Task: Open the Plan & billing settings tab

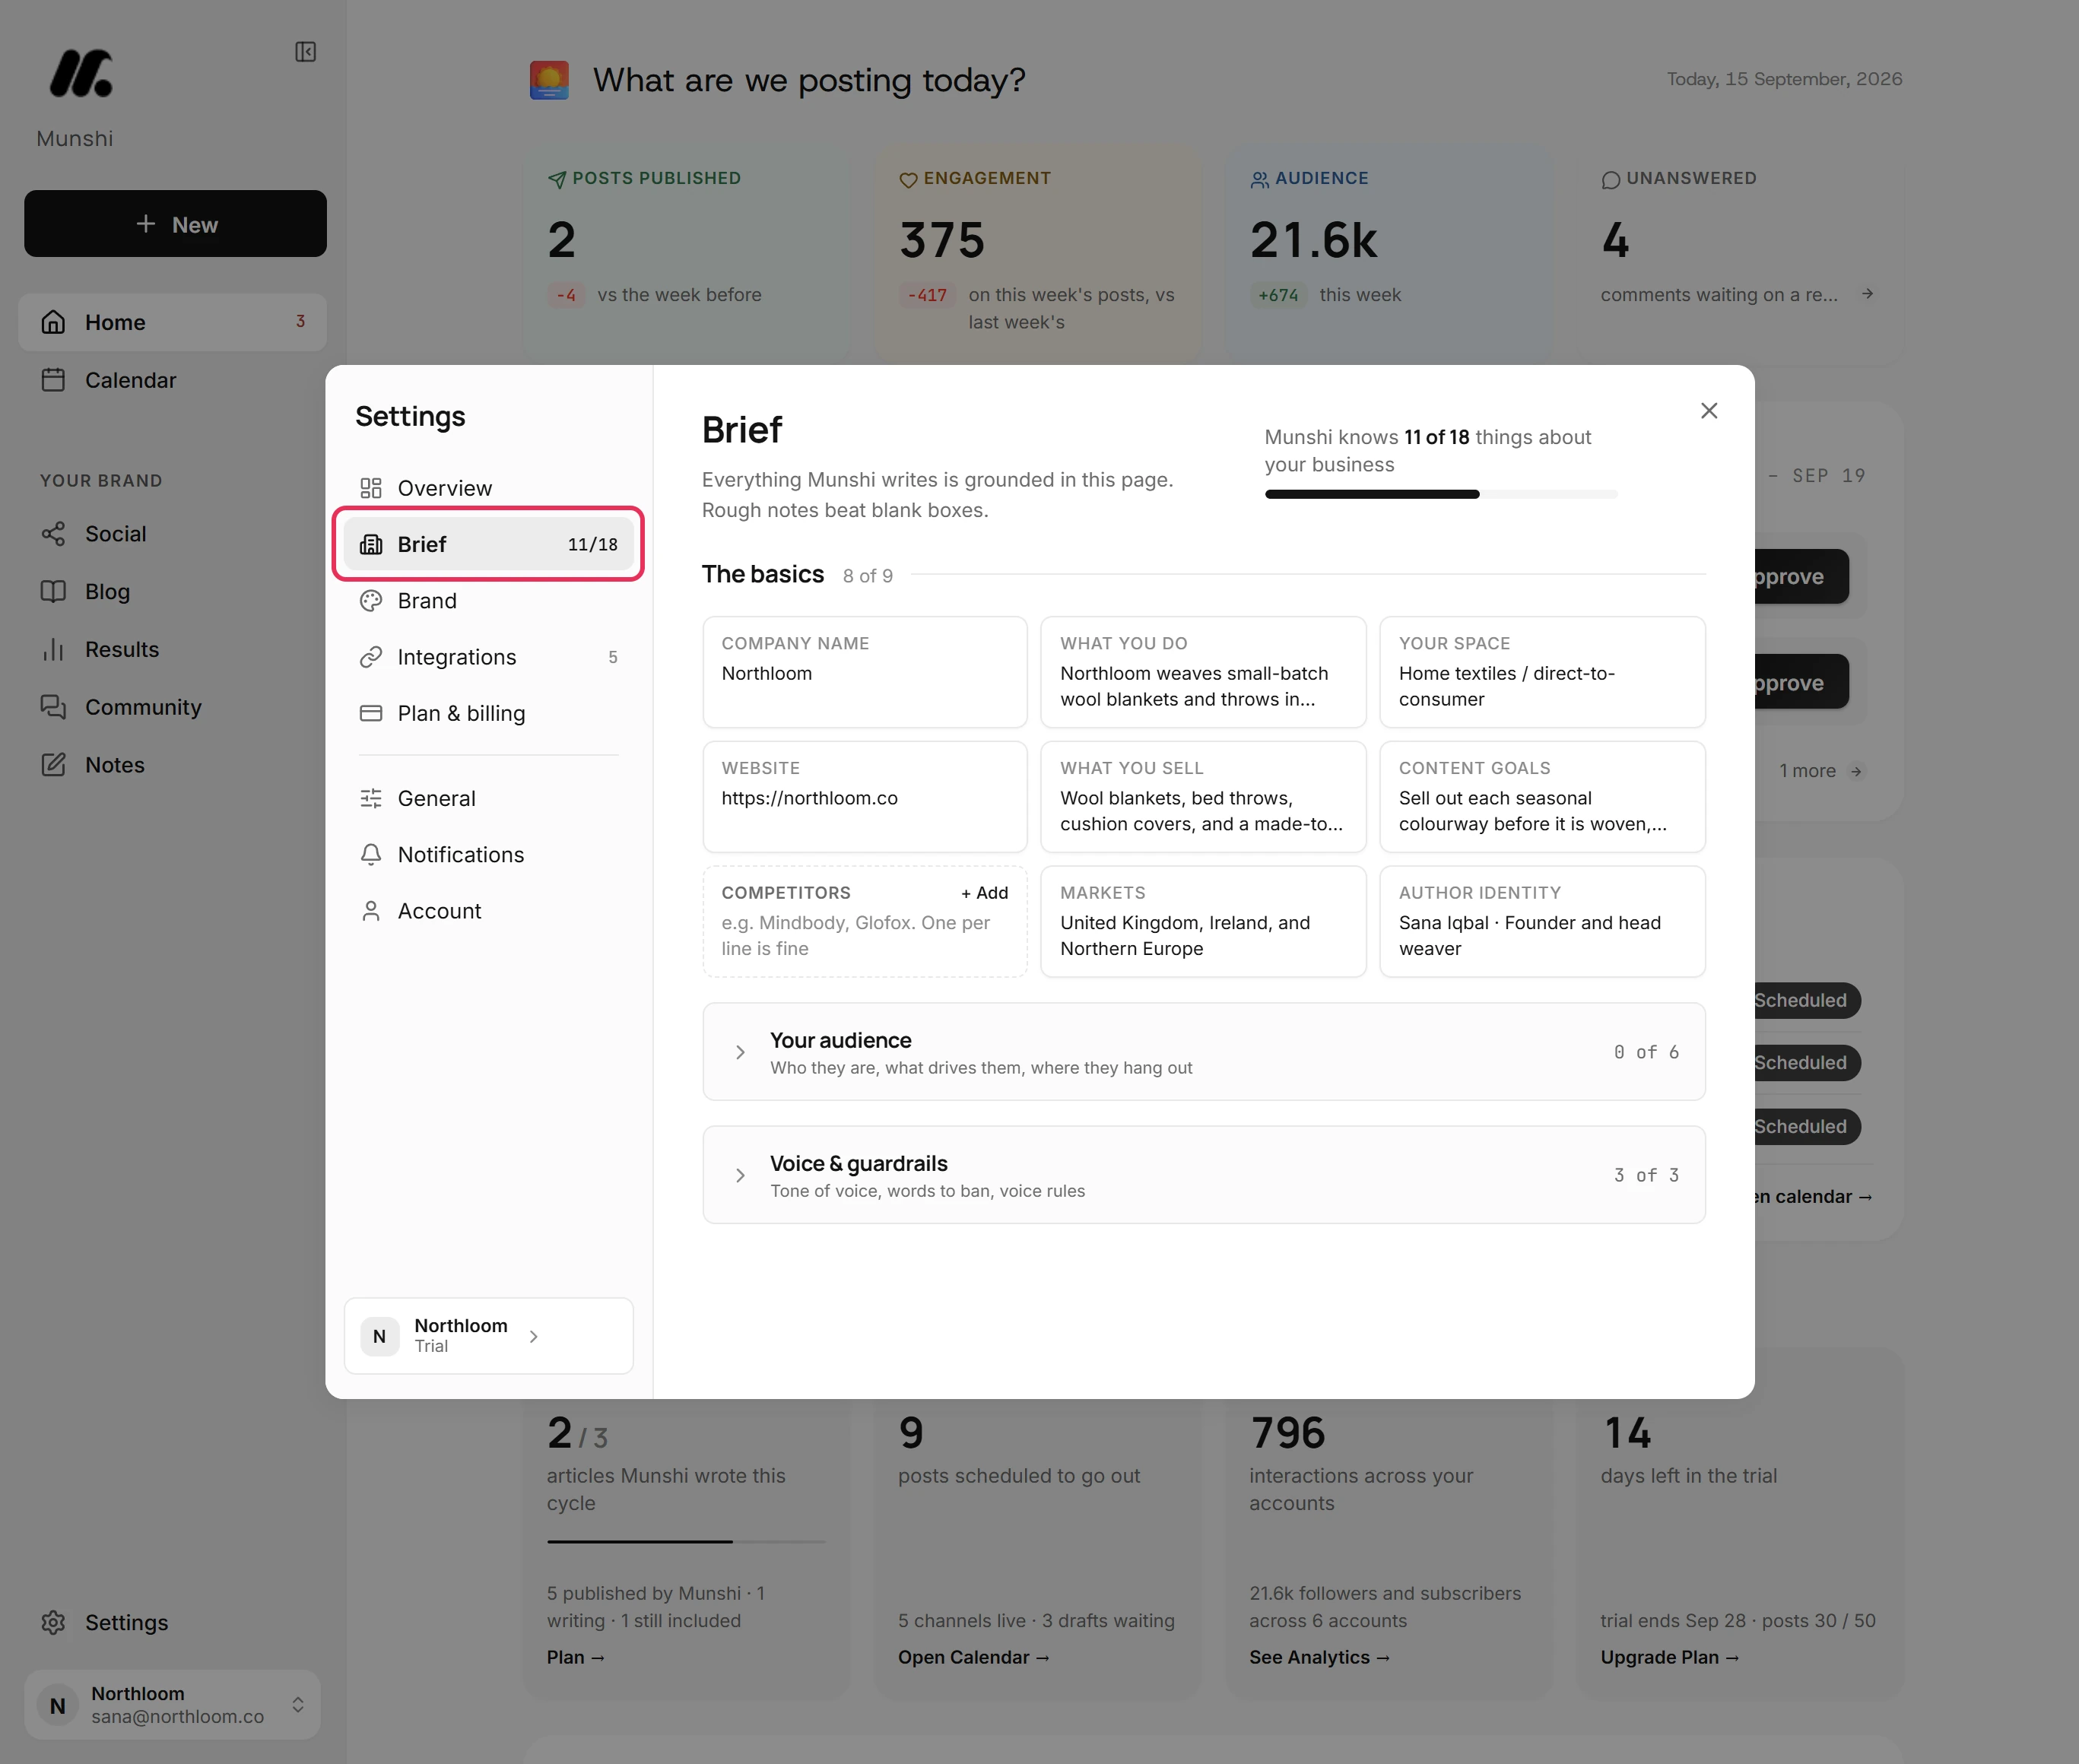Action: (488, 713)
